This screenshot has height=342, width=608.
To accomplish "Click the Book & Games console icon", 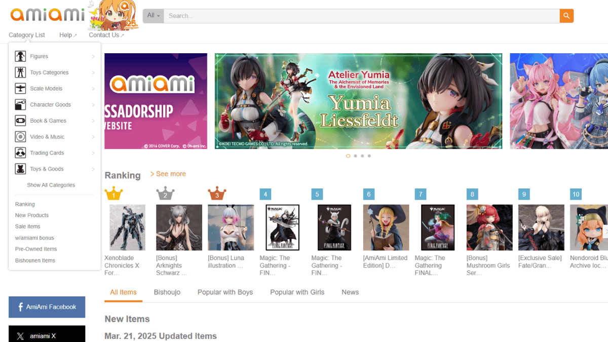I will tap(20, 121).
